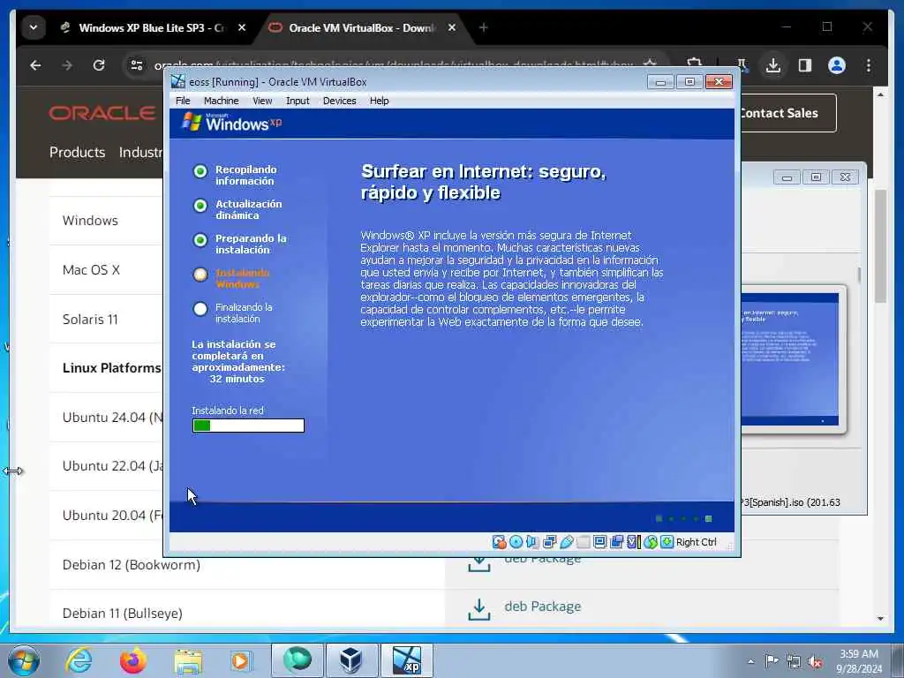
Task: Click the Contact Sales button
Action: point(788,113)
